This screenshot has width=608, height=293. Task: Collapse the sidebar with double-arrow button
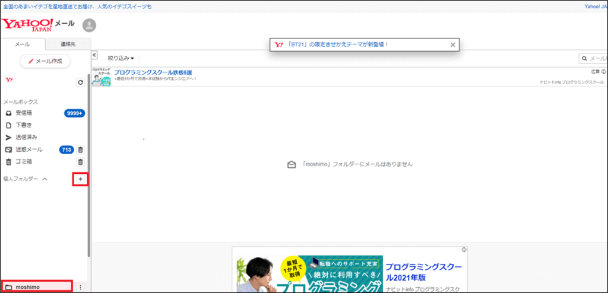click(x=94, y=55)
